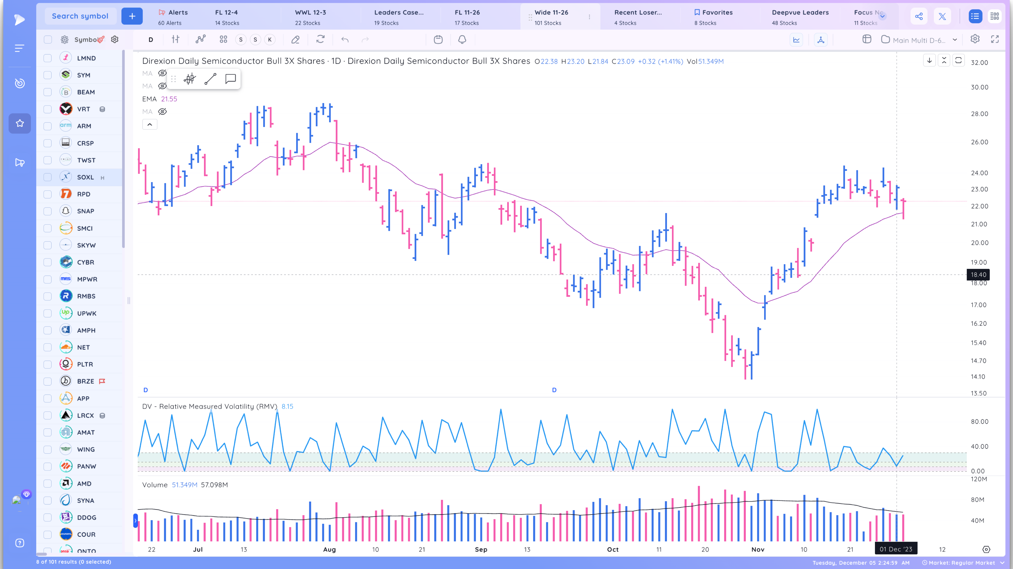Toggle visibility of the first MA indicator
The height and width of the screenshot is (569, 1013).
tap(162, 73)
